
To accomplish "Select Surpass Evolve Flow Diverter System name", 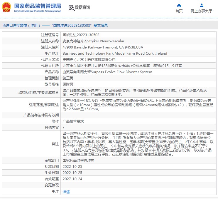I will pos(107,72).
